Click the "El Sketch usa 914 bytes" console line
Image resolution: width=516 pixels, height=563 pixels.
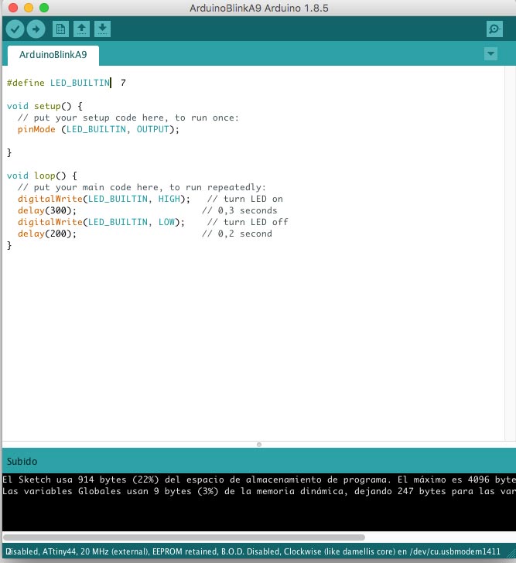259,479
